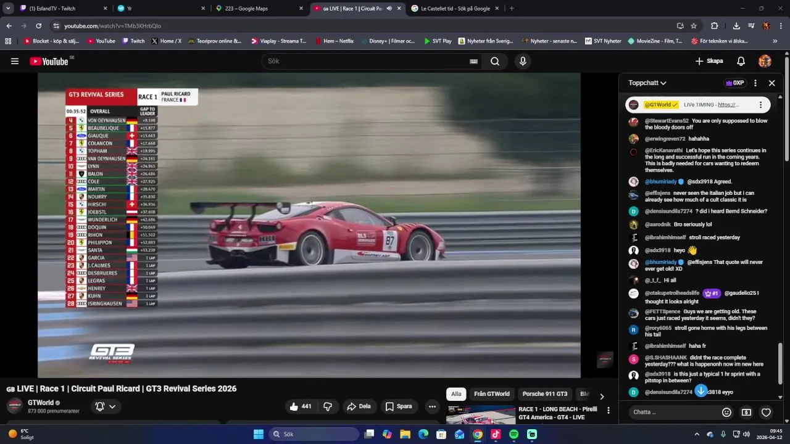790x444 pixels.
Task: Switch to EsfandTV Twitch tab
Action: [64, 9]
